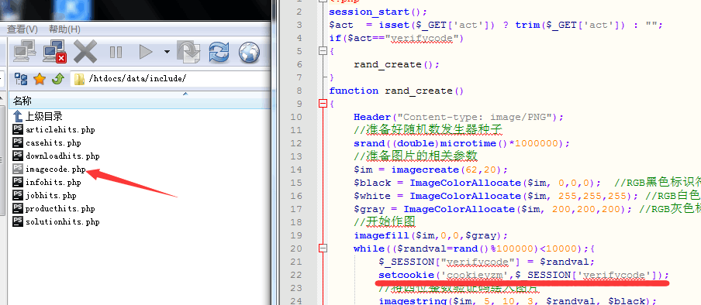Click the disconnect from server icon
Viewport: 701px width, 305px height.
(x=55, y=52)
